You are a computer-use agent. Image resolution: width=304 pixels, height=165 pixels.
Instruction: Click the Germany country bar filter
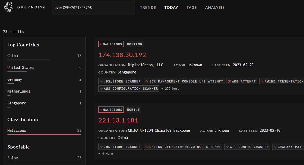coord(14,79)
